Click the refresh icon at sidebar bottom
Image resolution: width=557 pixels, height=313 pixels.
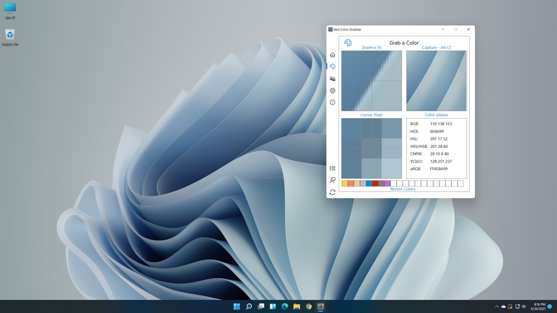[x=332, y=192]
